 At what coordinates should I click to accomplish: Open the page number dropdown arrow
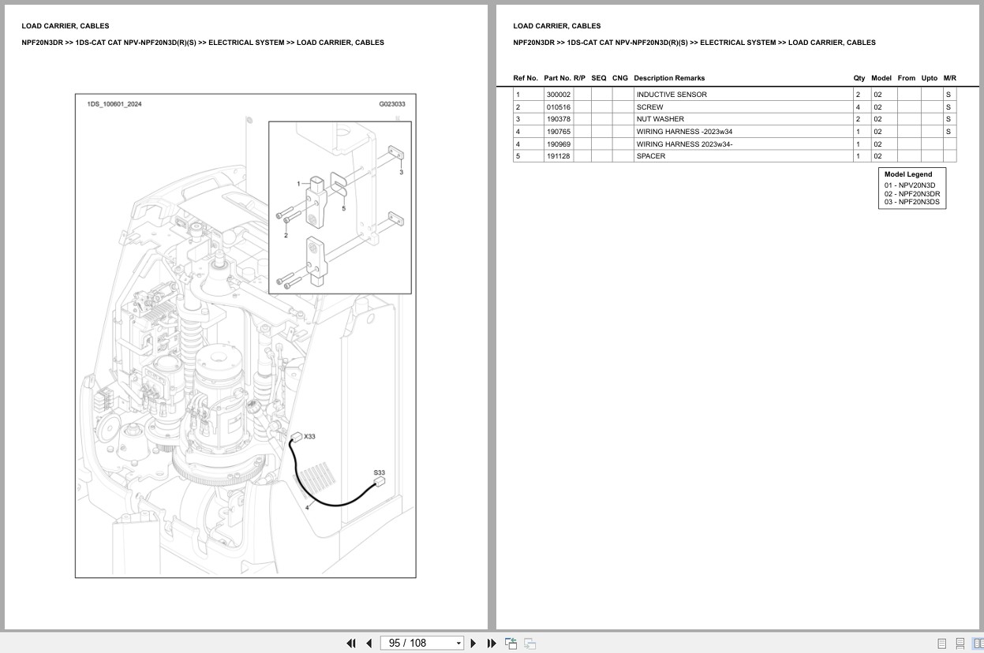coord(458,644)
